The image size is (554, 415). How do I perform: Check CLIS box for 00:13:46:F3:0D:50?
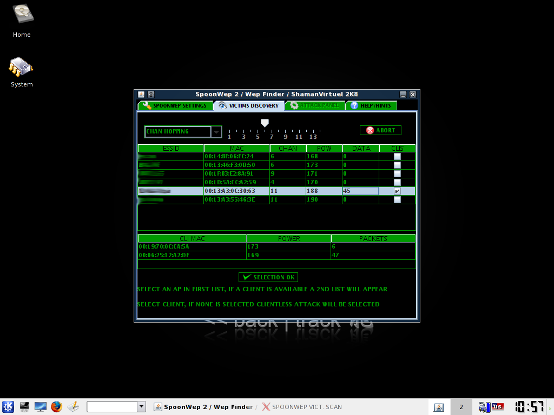(397, 165)
